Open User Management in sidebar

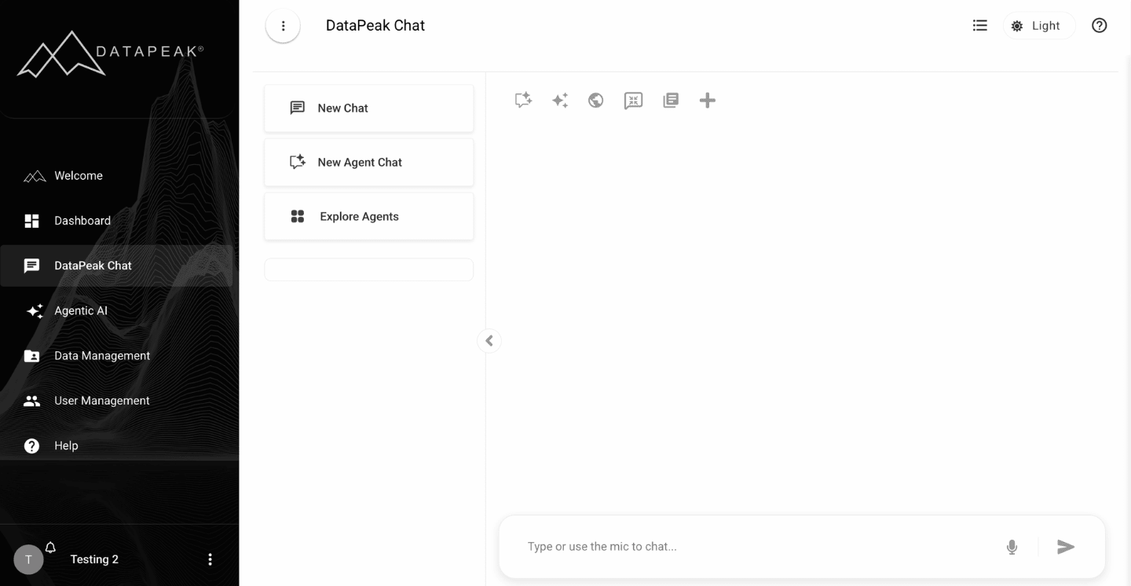(116, 401)
